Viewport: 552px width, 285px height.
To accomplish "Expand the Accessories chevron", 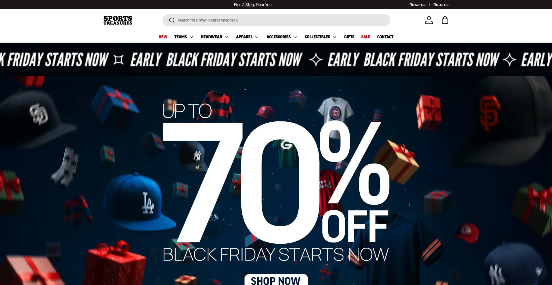I will coord(295,37).
